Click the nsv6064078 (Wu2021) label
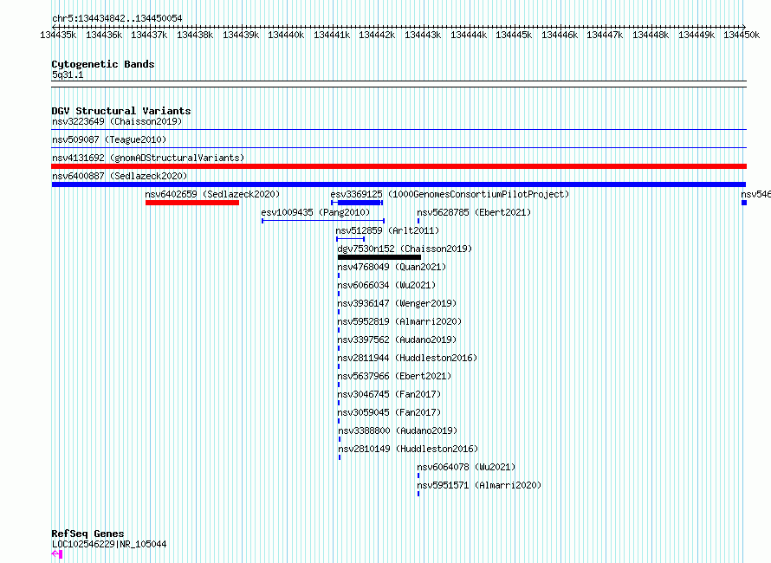 [466, 467]
